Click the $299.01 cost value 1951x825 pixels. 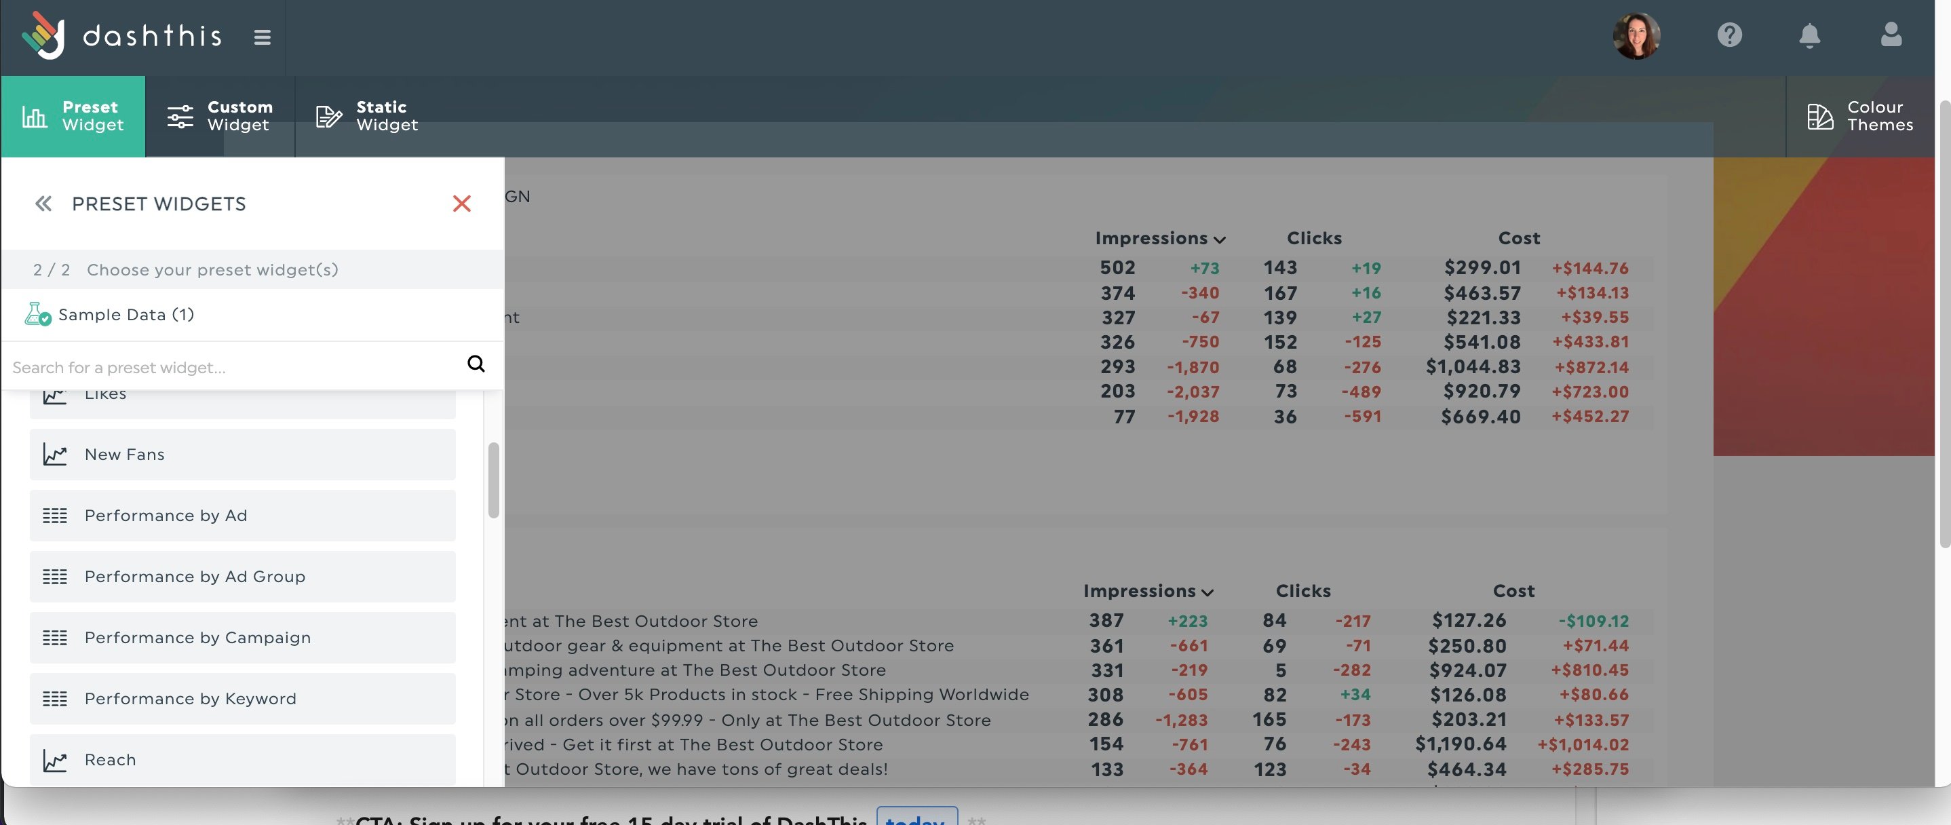[1482, 267]
